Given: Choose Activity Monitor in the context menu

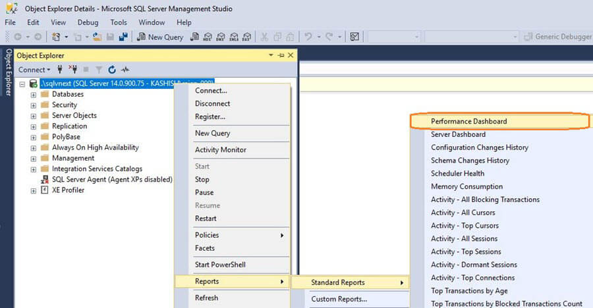Looking at the screenshot, I should tap(220, 149).
